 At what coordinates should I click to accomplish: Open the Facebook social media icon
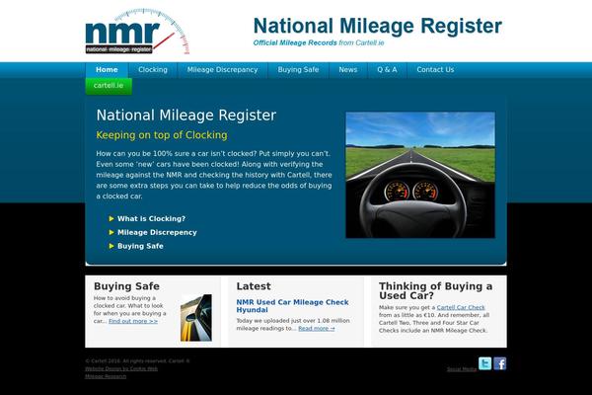coord(499,363)
